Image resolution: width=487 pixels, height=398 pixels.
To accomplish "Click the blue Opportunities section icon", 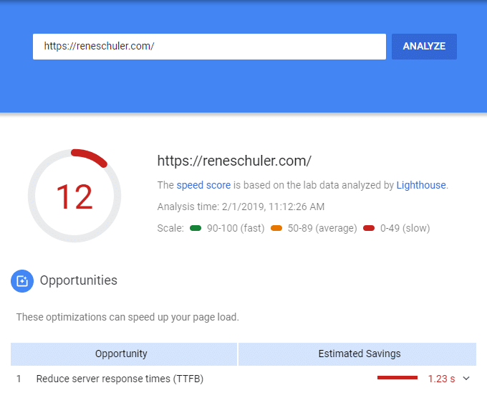I will pos(22,281).
